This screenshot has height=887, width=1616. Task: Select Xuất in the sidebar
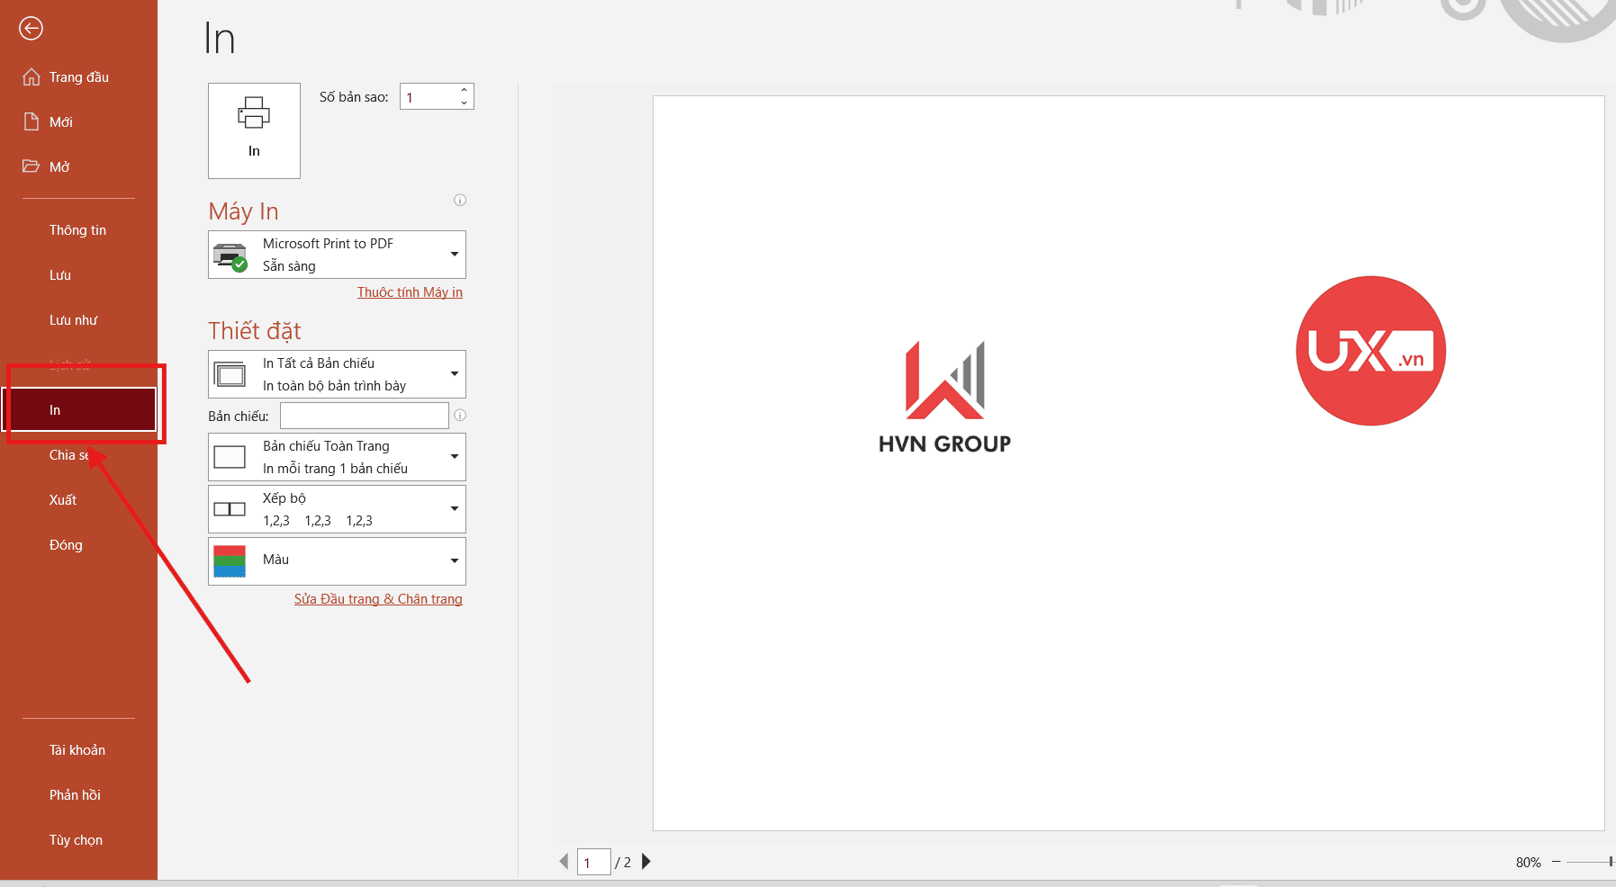(63, 500)
